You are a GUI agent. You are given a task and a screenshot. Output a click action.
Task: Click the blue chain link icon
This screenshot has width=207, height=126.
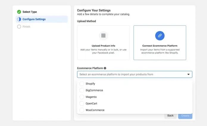(x=160, y=36)
